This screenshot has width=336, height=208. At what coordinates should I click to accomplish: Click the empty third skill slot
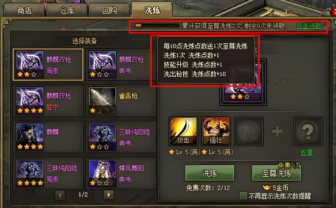pos(249,131)
